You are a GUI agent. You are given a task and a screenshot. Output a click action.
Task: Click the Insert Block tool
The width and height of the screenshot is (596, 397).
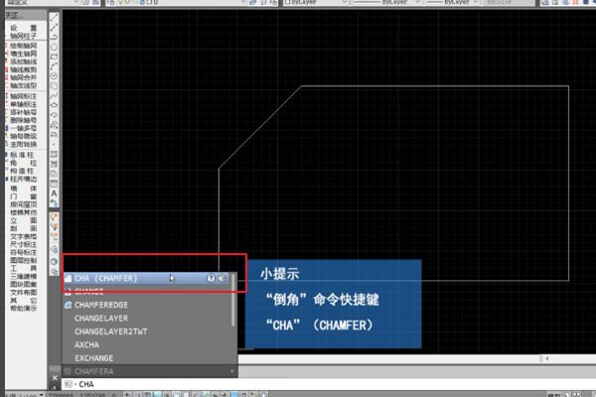pos(54,125)
